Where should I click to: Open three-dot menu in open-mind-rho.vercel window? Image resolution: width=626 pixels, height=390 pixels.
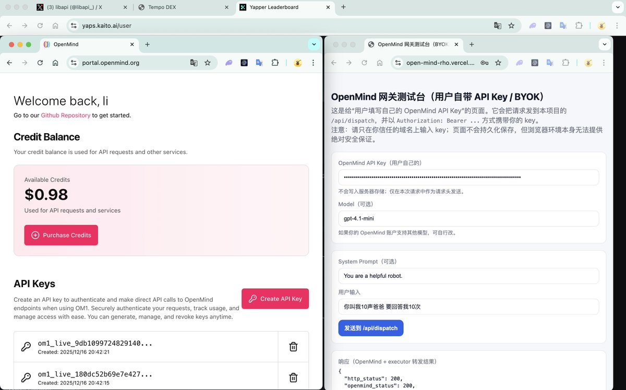click(x=604, y=63)
